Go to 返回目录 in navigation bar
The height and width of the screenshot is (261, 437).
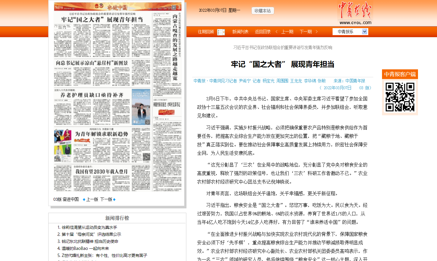(x=263, y=32)
